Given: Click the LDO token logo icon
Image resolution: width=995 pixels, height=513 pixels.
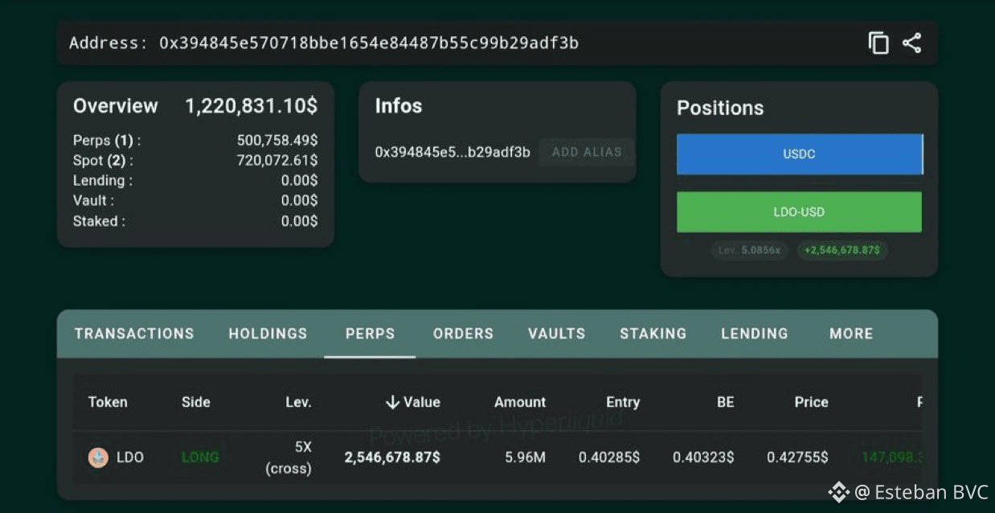Looking at the screenshot, I should pyautogui.click(x=98, y=458).
